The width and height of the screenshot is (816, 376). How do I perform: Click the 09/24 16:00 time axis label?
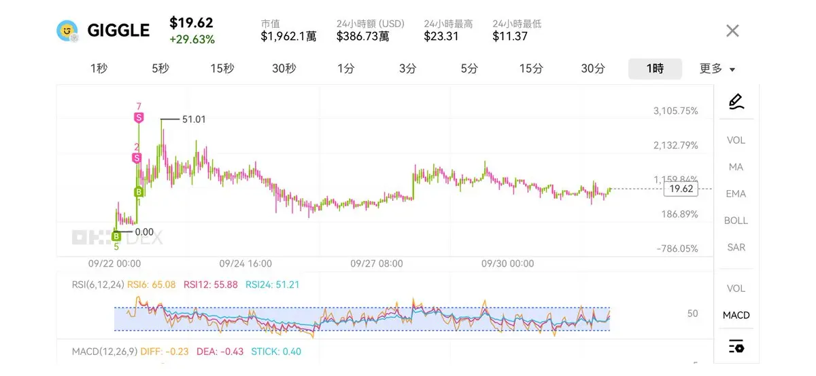click(245, 263)
